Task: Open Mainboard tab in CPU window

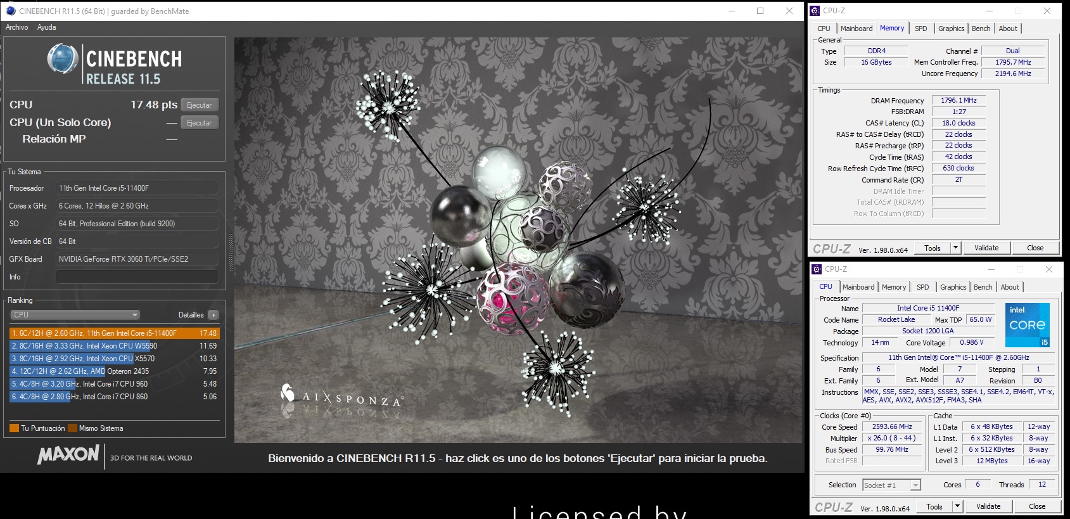Action: [858, 287]
